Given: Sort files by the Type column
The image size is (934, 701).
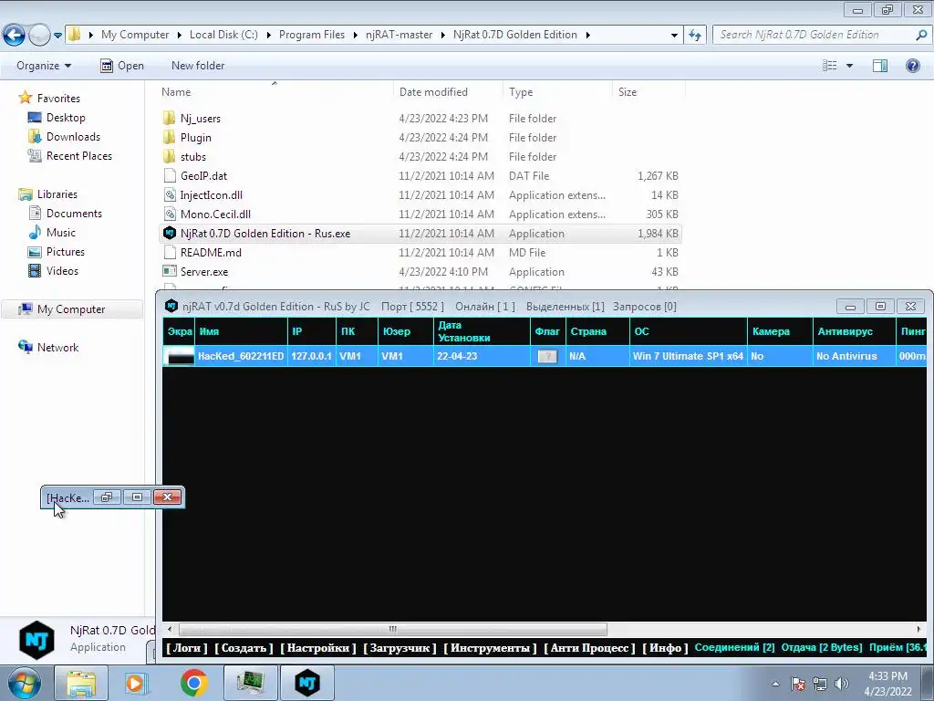Looking at the screenshot, I should pos(521,92).
